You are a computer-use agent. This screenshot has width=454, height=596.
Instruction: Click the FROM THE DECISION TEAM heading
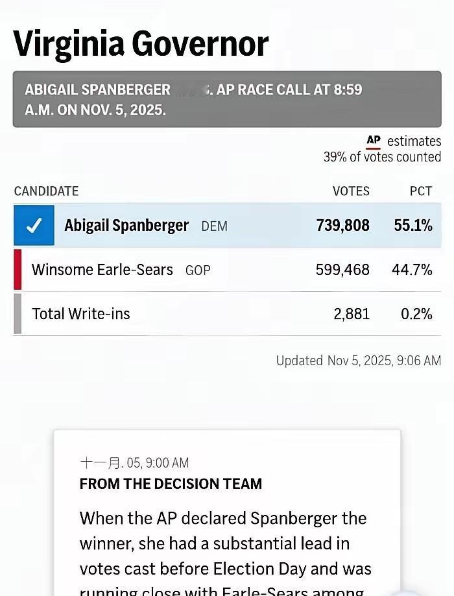coord(171,484)
